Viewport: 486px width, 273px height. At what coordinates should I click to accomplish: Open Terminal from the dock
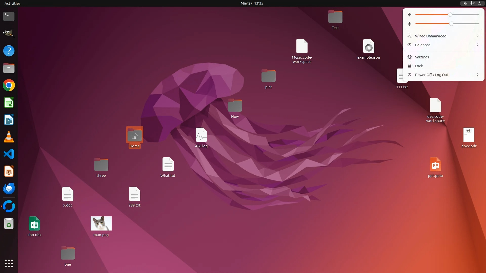click(x=9, y=16)
